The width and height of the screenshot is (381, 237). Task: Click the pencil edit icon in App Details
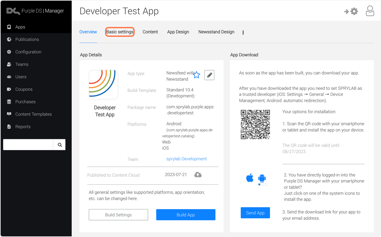click(209, 75)
